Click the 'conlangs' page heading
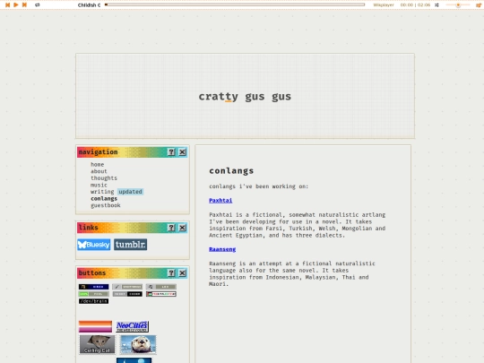484x363 pixels. (x=231, y=170)
